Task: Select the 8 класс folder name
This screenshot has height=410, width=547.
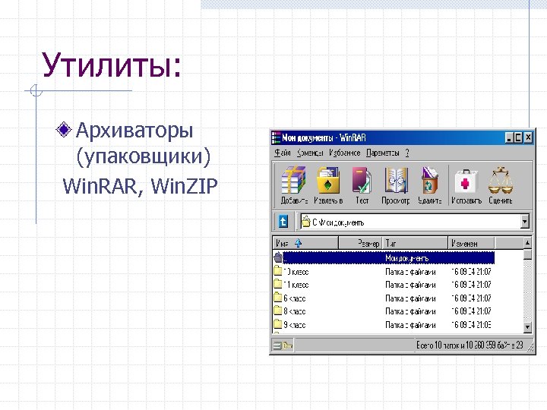Action: 295,311
